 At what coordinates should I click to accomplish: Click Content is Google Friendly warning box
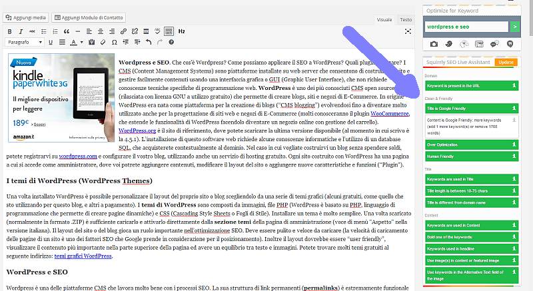472,127
